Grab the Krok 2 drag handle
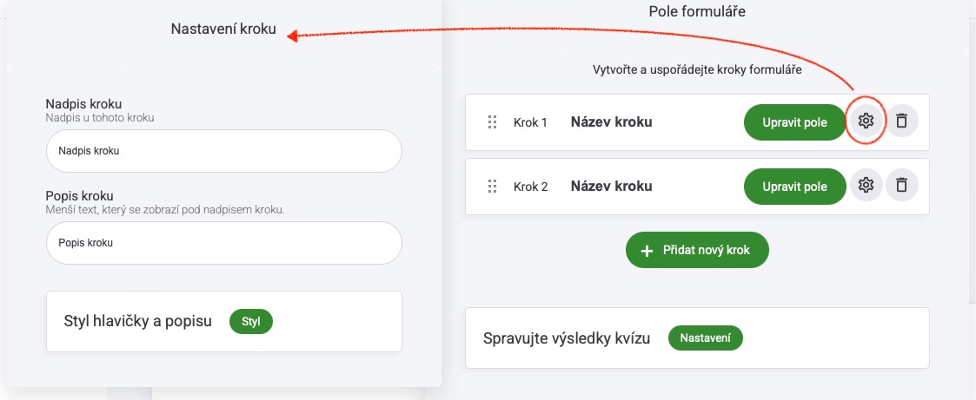Screen dimensions: 976x400 click(x=493, y=187)
